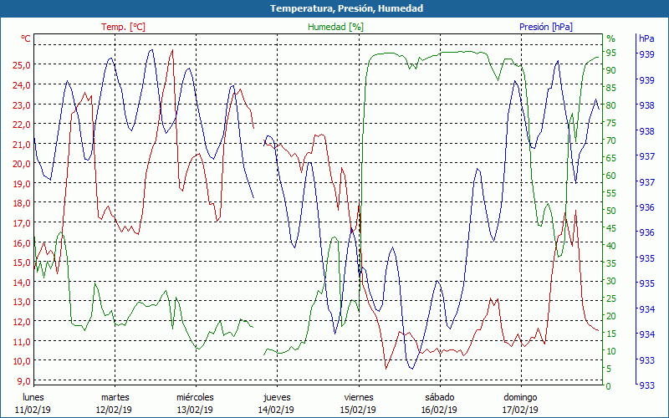The image size is (669, 418).
Task: Click the green 20 humidity axis tick
Action: click(611, 316)
